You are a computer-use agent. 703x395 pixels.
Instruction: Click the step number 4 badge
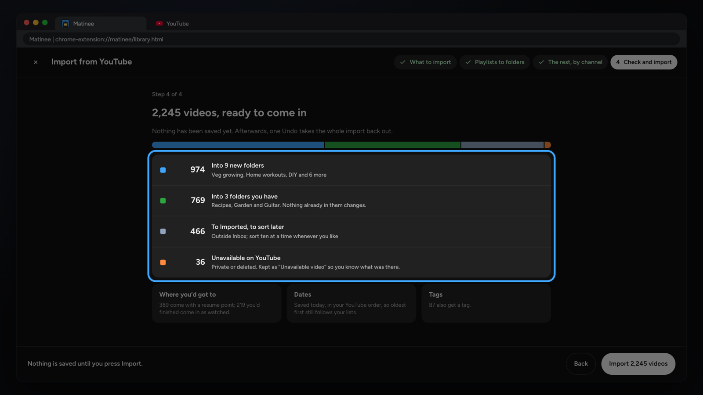click(618, 62)
